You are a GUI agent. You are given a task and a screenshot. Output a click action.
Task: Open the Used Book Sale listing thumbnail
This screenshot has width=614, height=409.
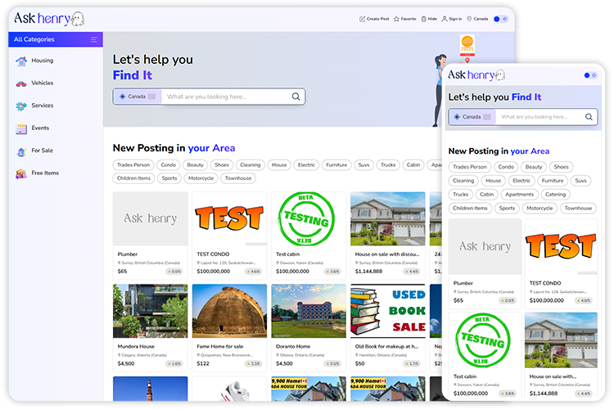click(387, 310)
